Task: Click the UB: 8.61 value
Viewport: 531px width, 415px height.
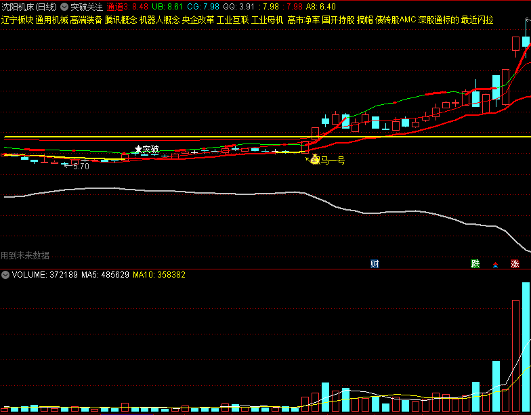Action: (x=167, y=7)
